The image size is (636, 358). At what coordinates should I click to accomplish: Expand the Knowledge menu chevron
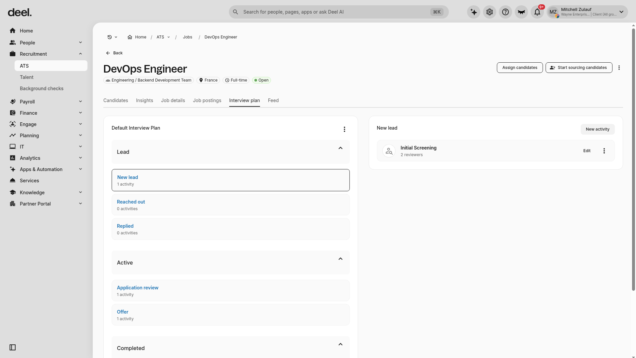point(80,192)
